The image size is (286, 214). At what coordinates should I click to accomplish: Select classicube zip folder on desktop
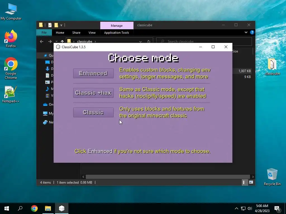point(272,67)
